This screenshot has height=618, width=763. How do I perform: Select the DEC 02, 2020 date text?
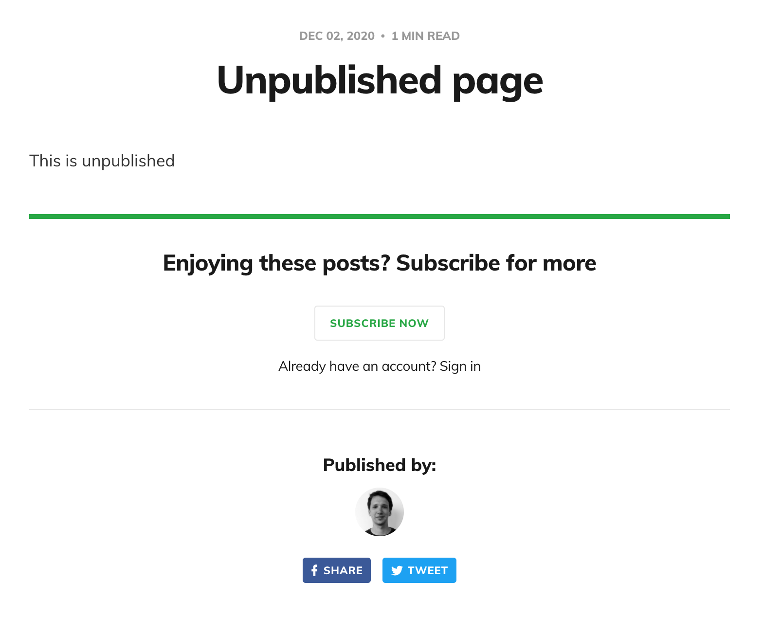336,36
